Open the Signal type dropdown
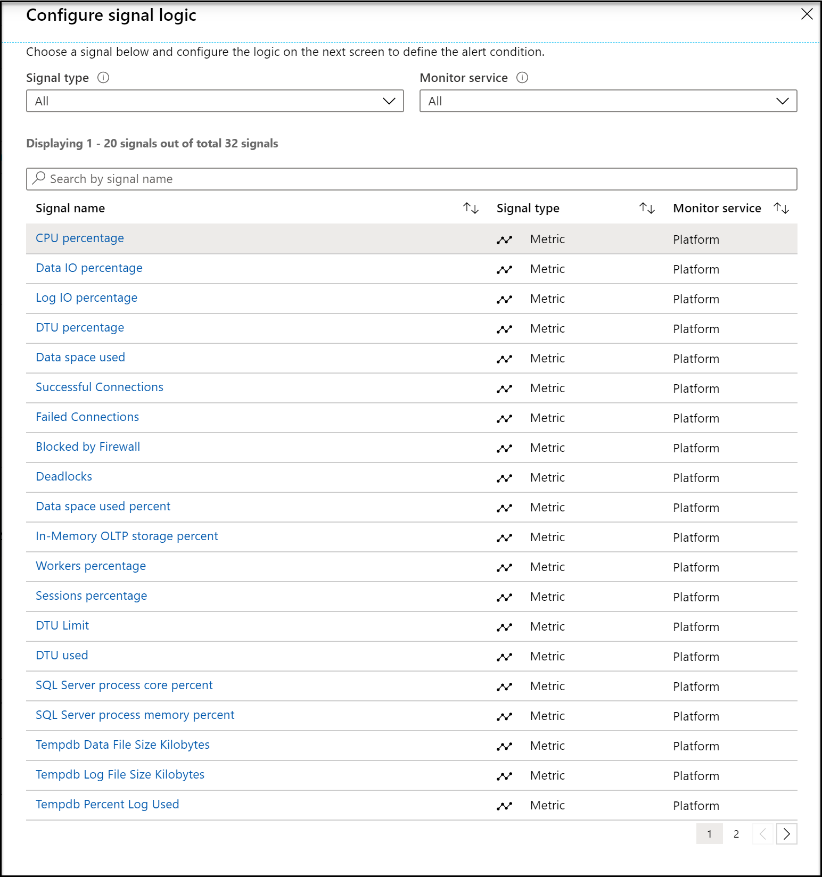 click(x=215, y=101)
